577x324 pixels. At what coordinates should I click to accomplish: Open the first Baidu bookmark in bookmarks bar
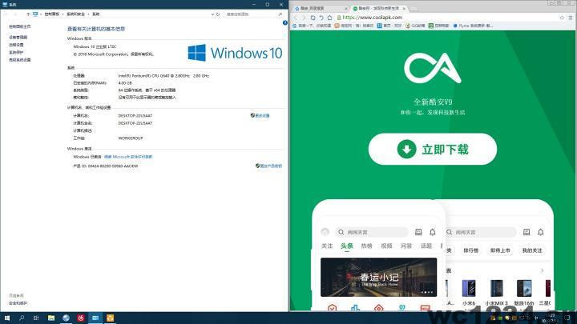(312, 26)
